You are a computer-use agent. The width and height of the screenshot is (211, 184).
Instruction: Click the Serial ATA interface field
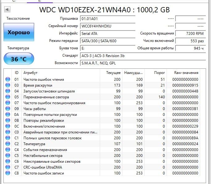(108, 33)
